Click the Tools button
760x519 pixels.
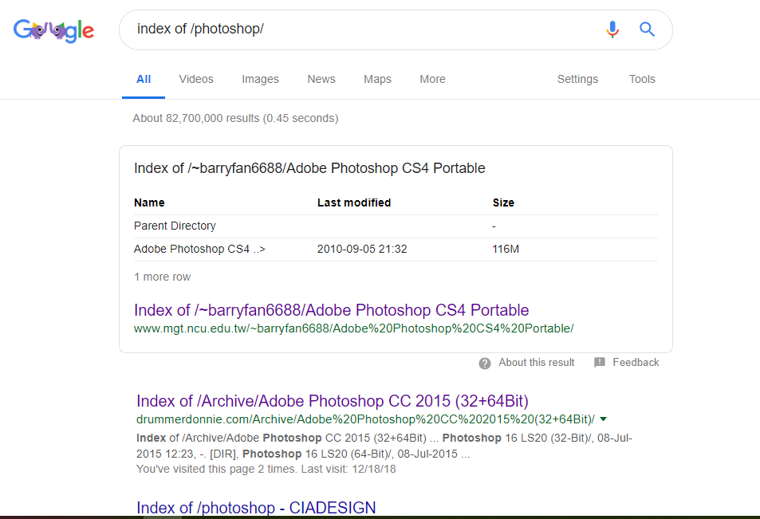(642, 79)
